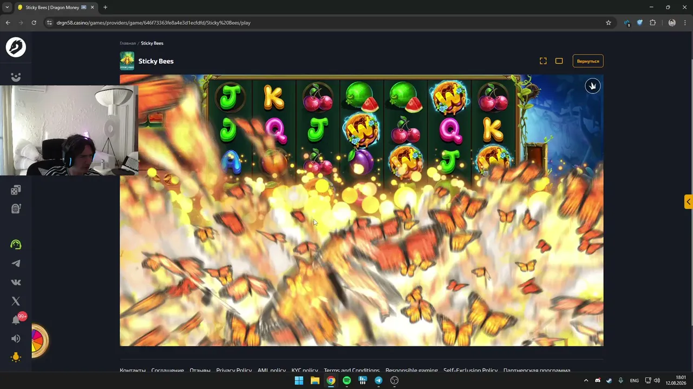Viewport: 693px width, 389px height.
Task: Open the blue extension with badge 1
Action: coord(627,23)
